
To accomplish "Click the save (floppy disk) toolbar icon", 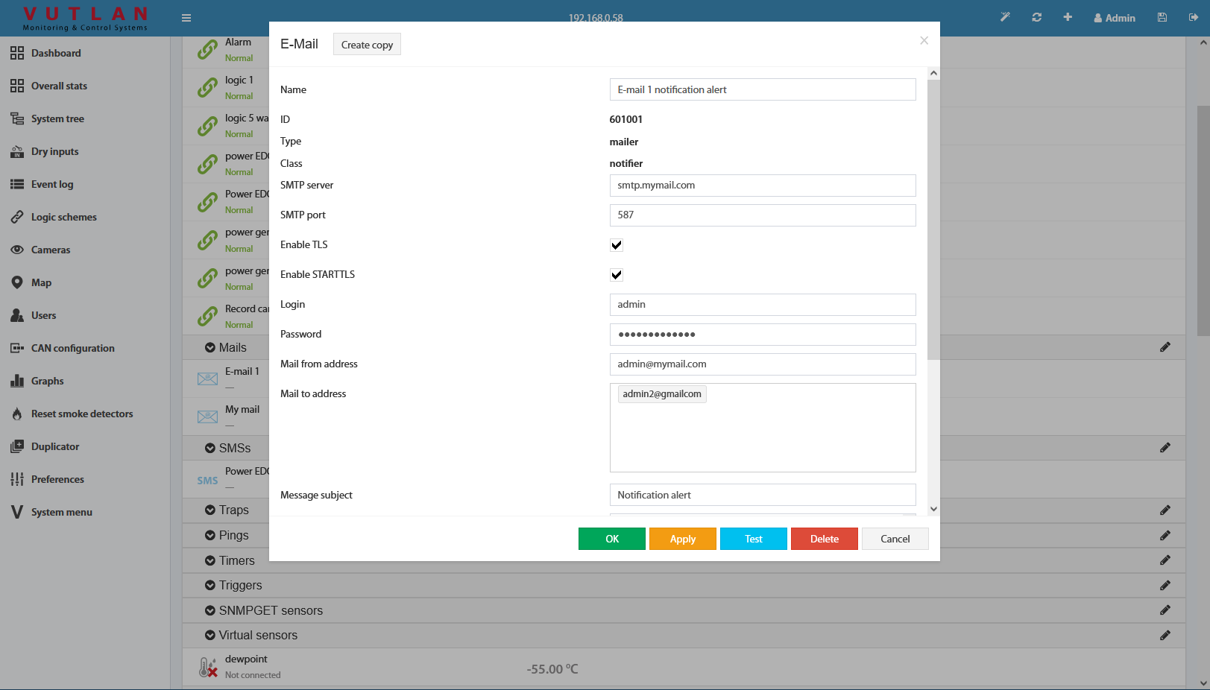I will (x=1162, y=17).
